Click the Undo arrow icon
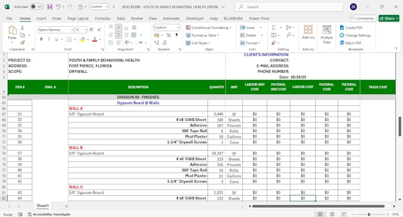The height and width of the screenshot is (217, 403). click(x=58, y=7)
